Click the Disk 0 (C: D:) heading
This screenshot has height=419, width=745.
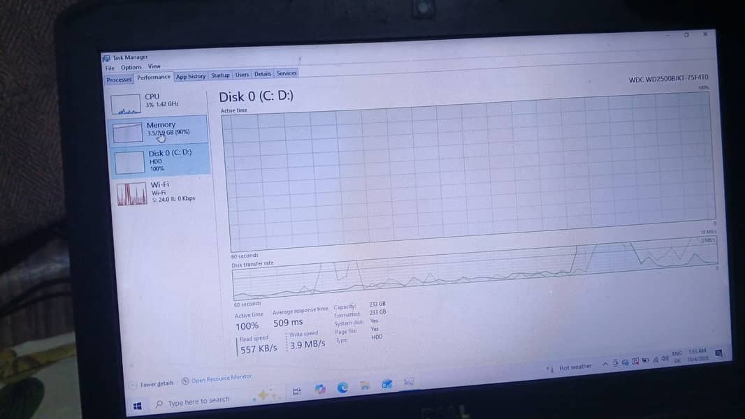point(256,96)
